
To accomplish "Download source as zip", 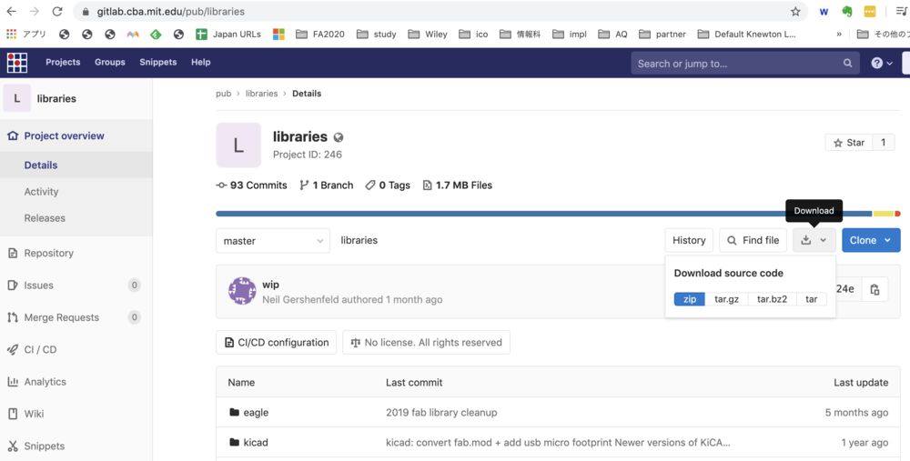I will [690, 299].
